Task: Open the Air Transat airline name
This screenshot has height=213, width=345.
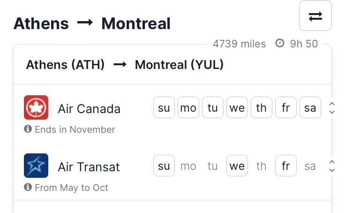Action: point(89,167)
